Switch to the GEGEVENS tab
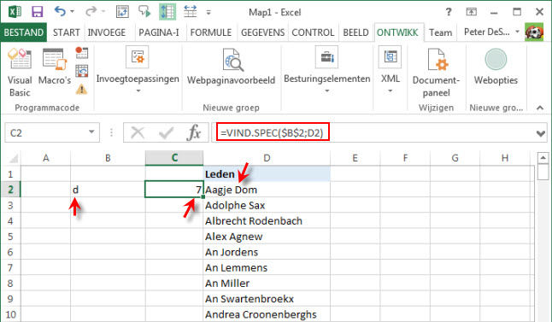 click(x=262, y=32)
